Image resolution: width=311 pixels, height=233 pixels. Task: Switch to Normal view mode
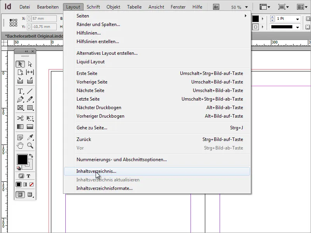(20, 195)
